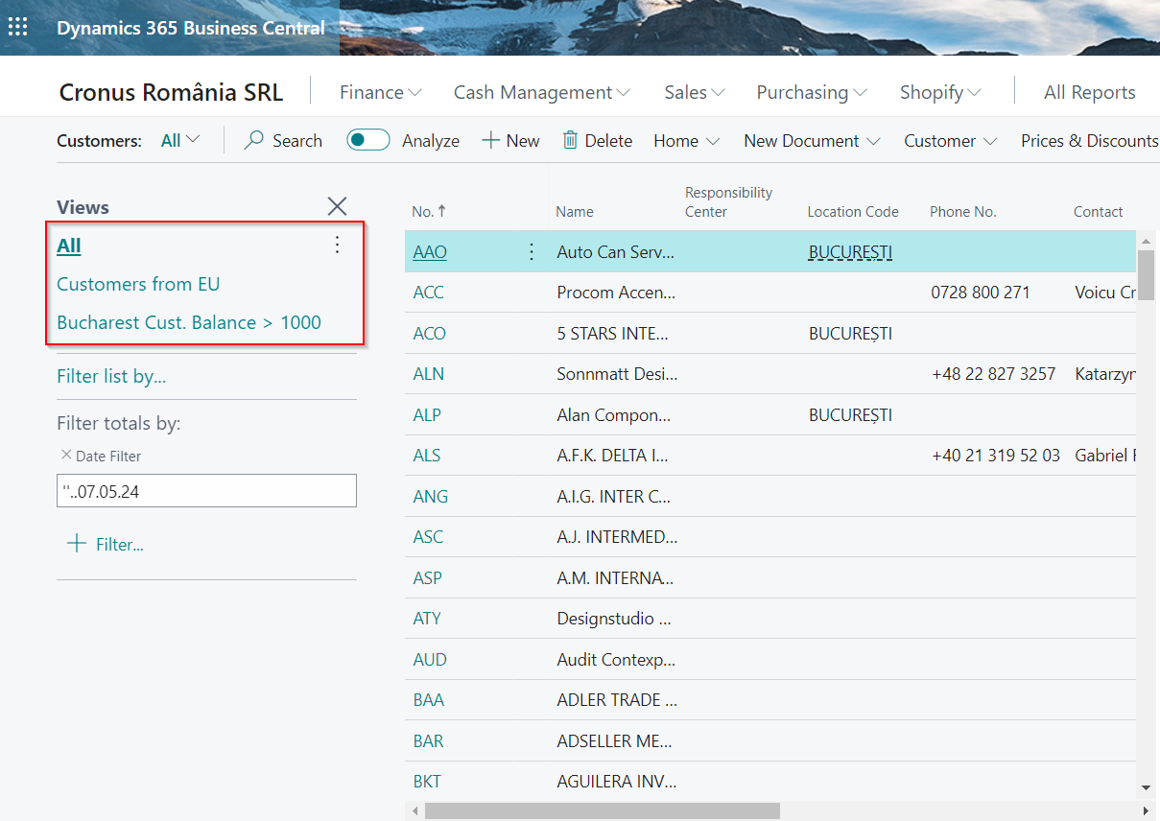Open customer ASC
Image resolution: width=1160 pixels, height=821 pixels.
[428, 537]
